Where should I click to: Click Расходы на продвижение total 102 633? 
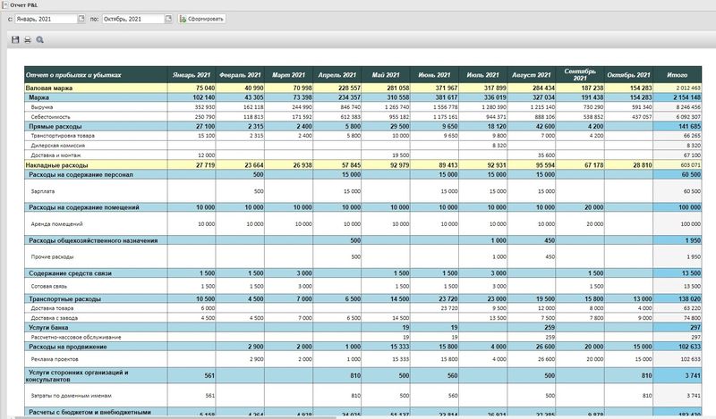[689, 347]
